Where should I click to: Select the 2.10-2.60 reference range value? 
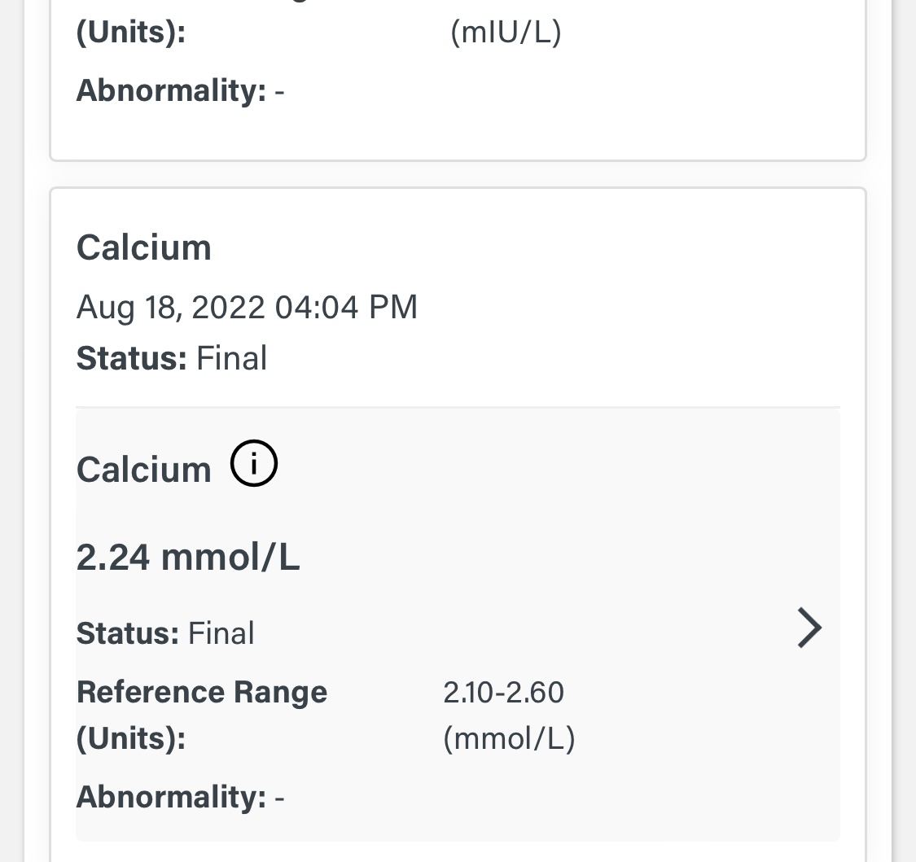(x=503, y=692)
